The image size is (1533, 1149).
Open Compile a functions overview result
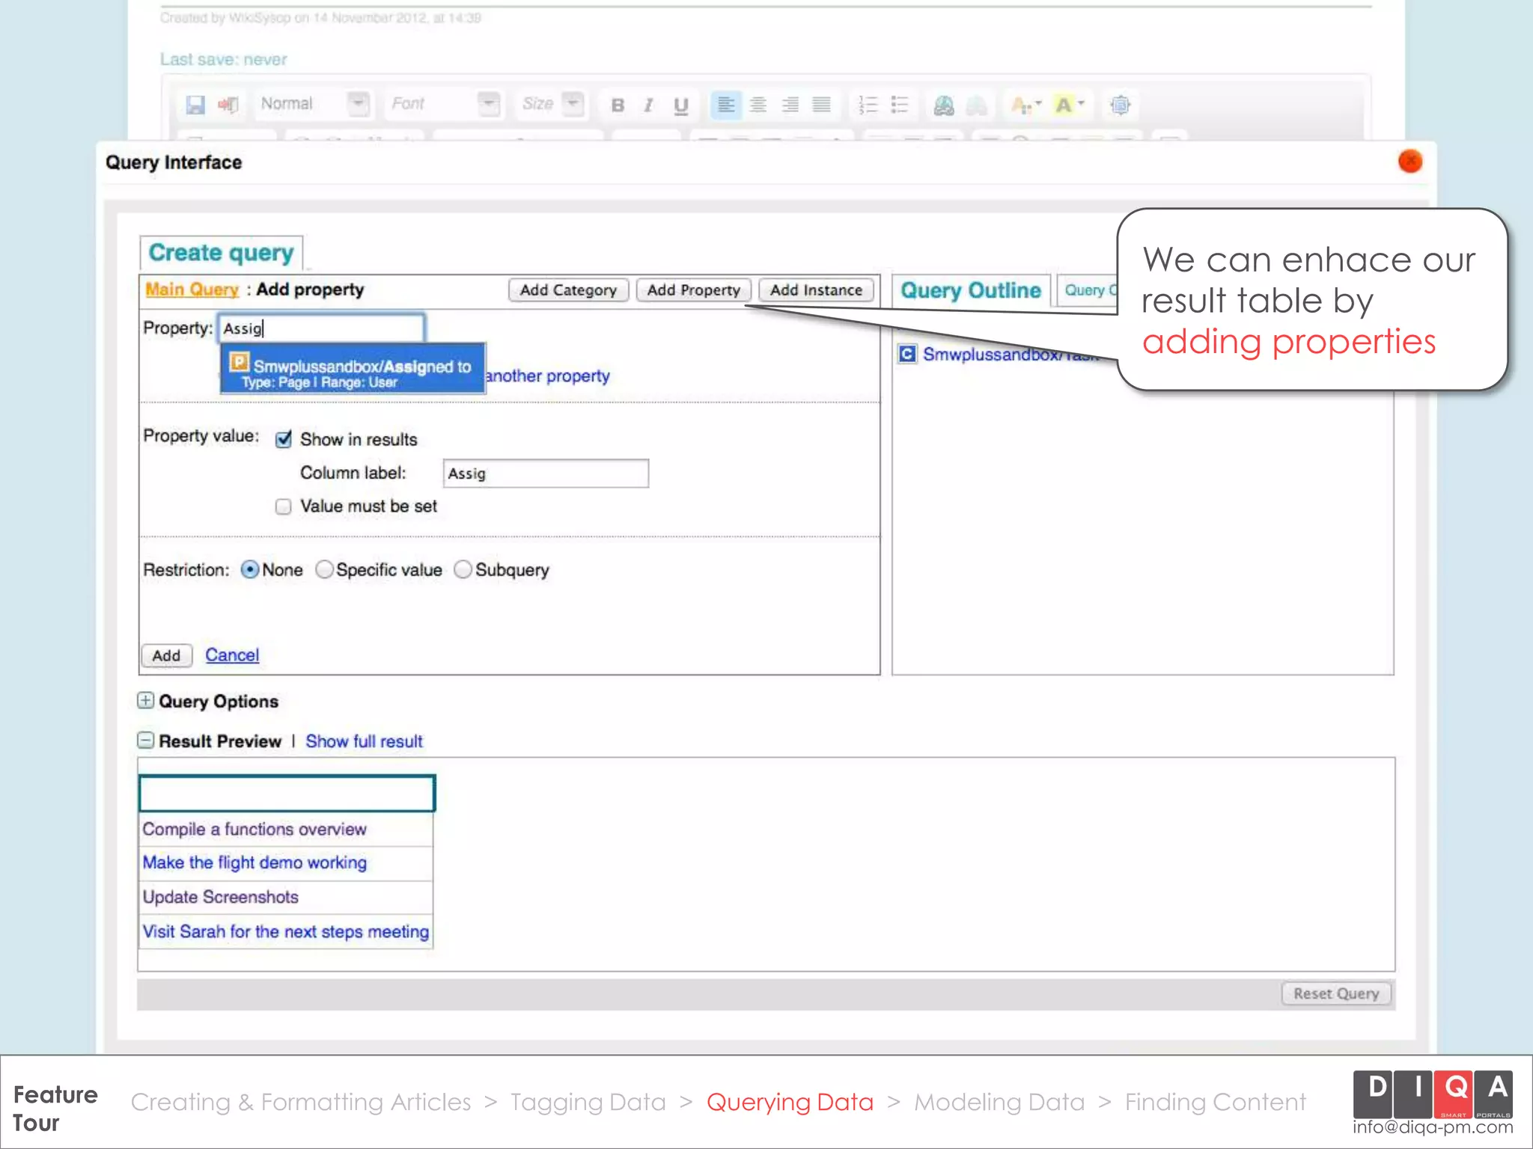pyautogui.click(x=255, y=829)
